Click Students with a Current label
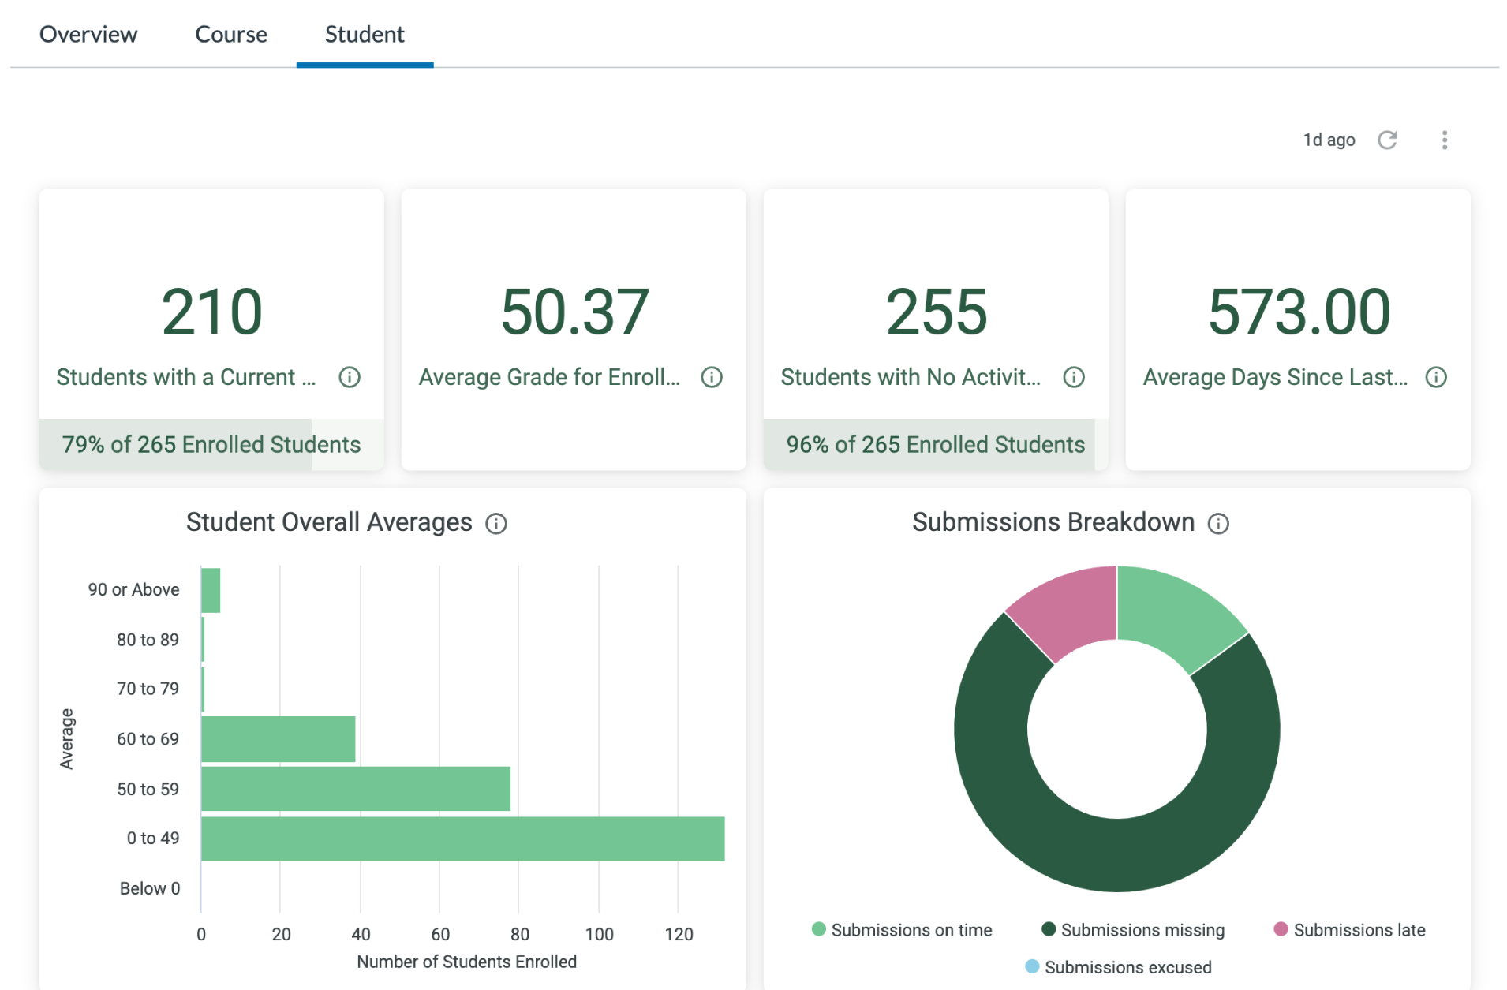1507x990 pixels. [186, 377]
